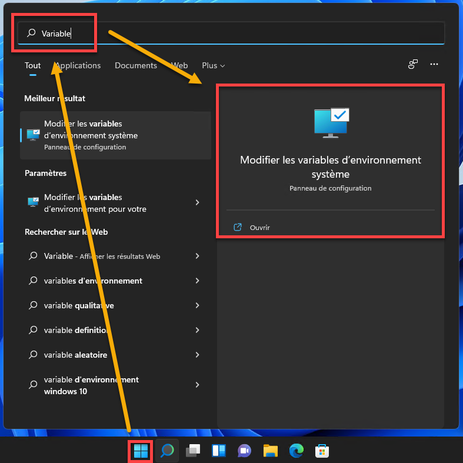Click magnifier icon of 'variable aleatoire' suggestion
Image resolution: width=463 pixels, height=463 pixels.
click(33, 354)
